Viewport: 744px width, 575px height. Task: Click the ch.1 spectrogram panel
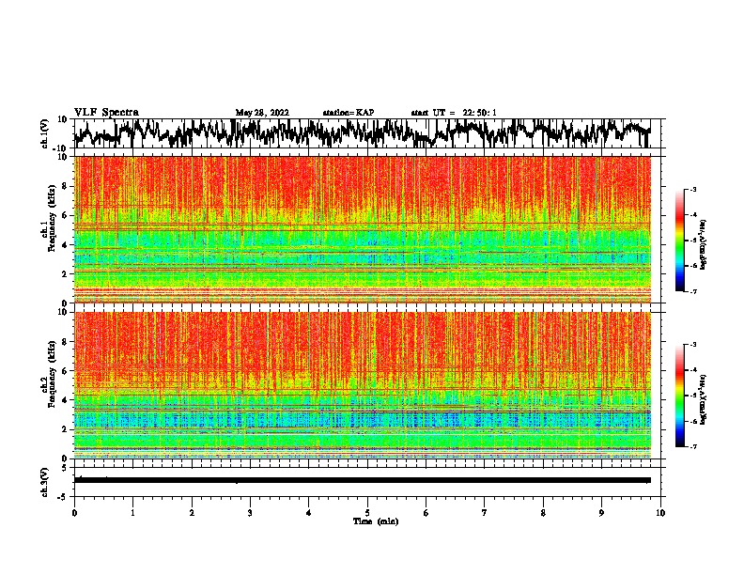[362, 229]
